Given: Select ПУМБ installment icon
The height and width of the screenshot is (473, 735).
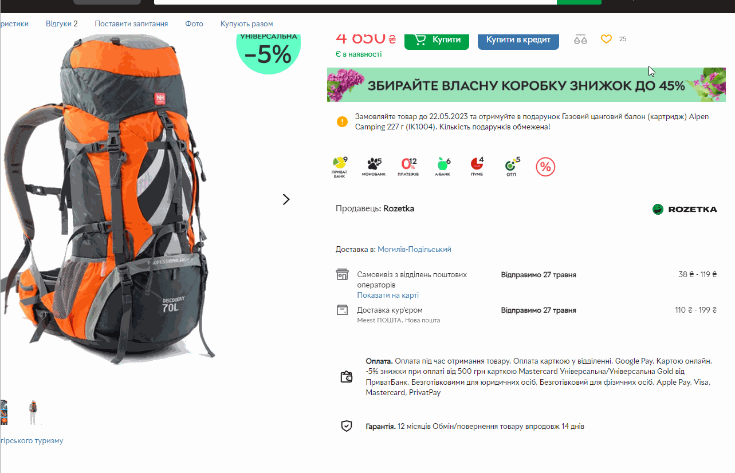Looking at the screenshot, I should coord(477,167).
